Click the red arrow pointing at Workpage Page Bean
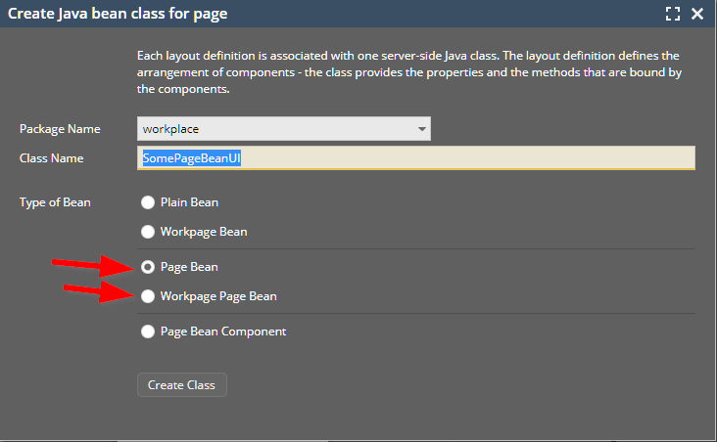The height and width of the screenshot is (442, 717). [x=98, y=290]
